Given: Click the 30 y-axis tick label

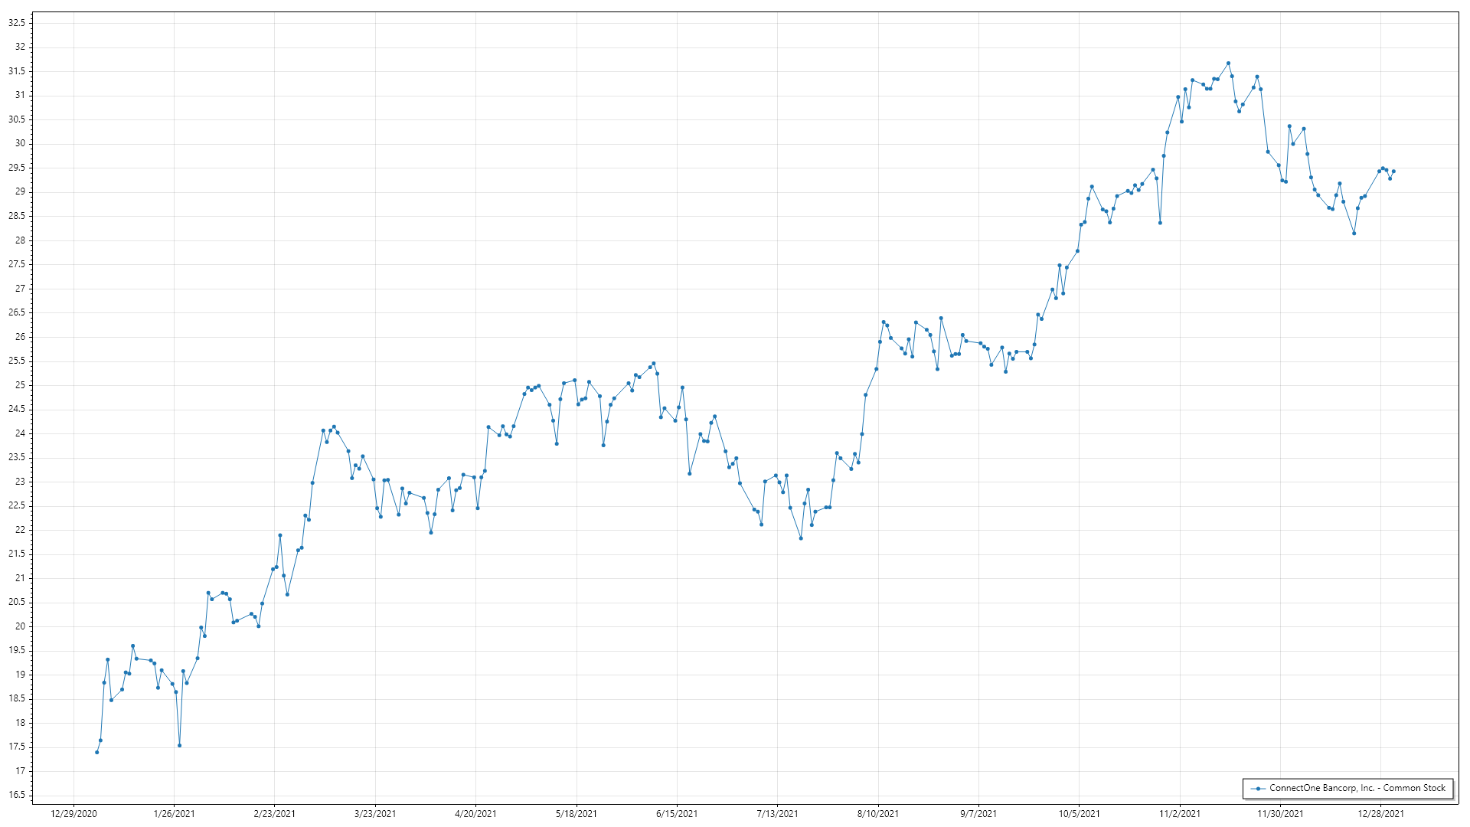Looking at the screenshot, I should pos(20,144).
